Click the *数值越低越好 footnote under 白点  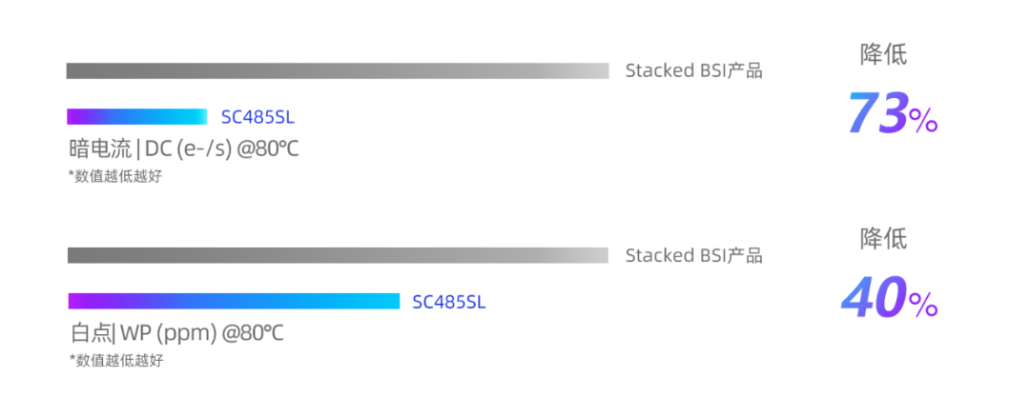pos(115,361)
